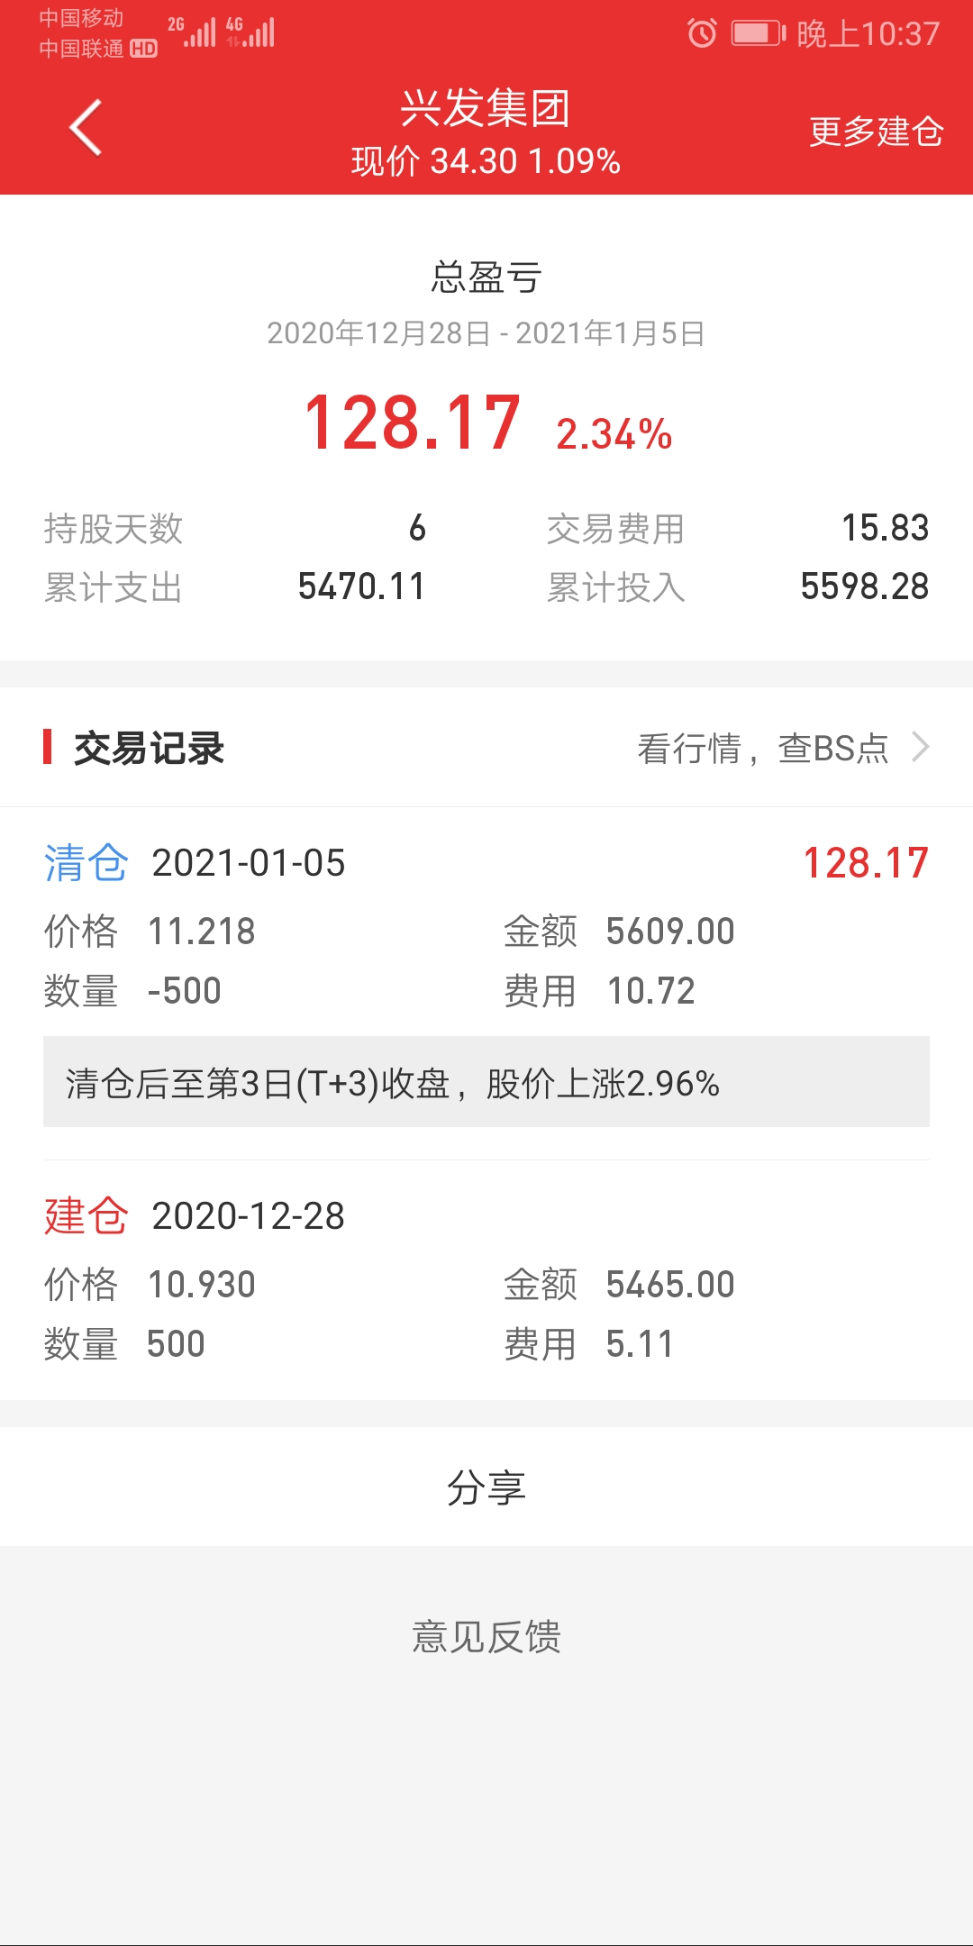Tap the 4G signal strength icon
Viewport: 973px width, 1946px height.
click(x=250, y=32)
